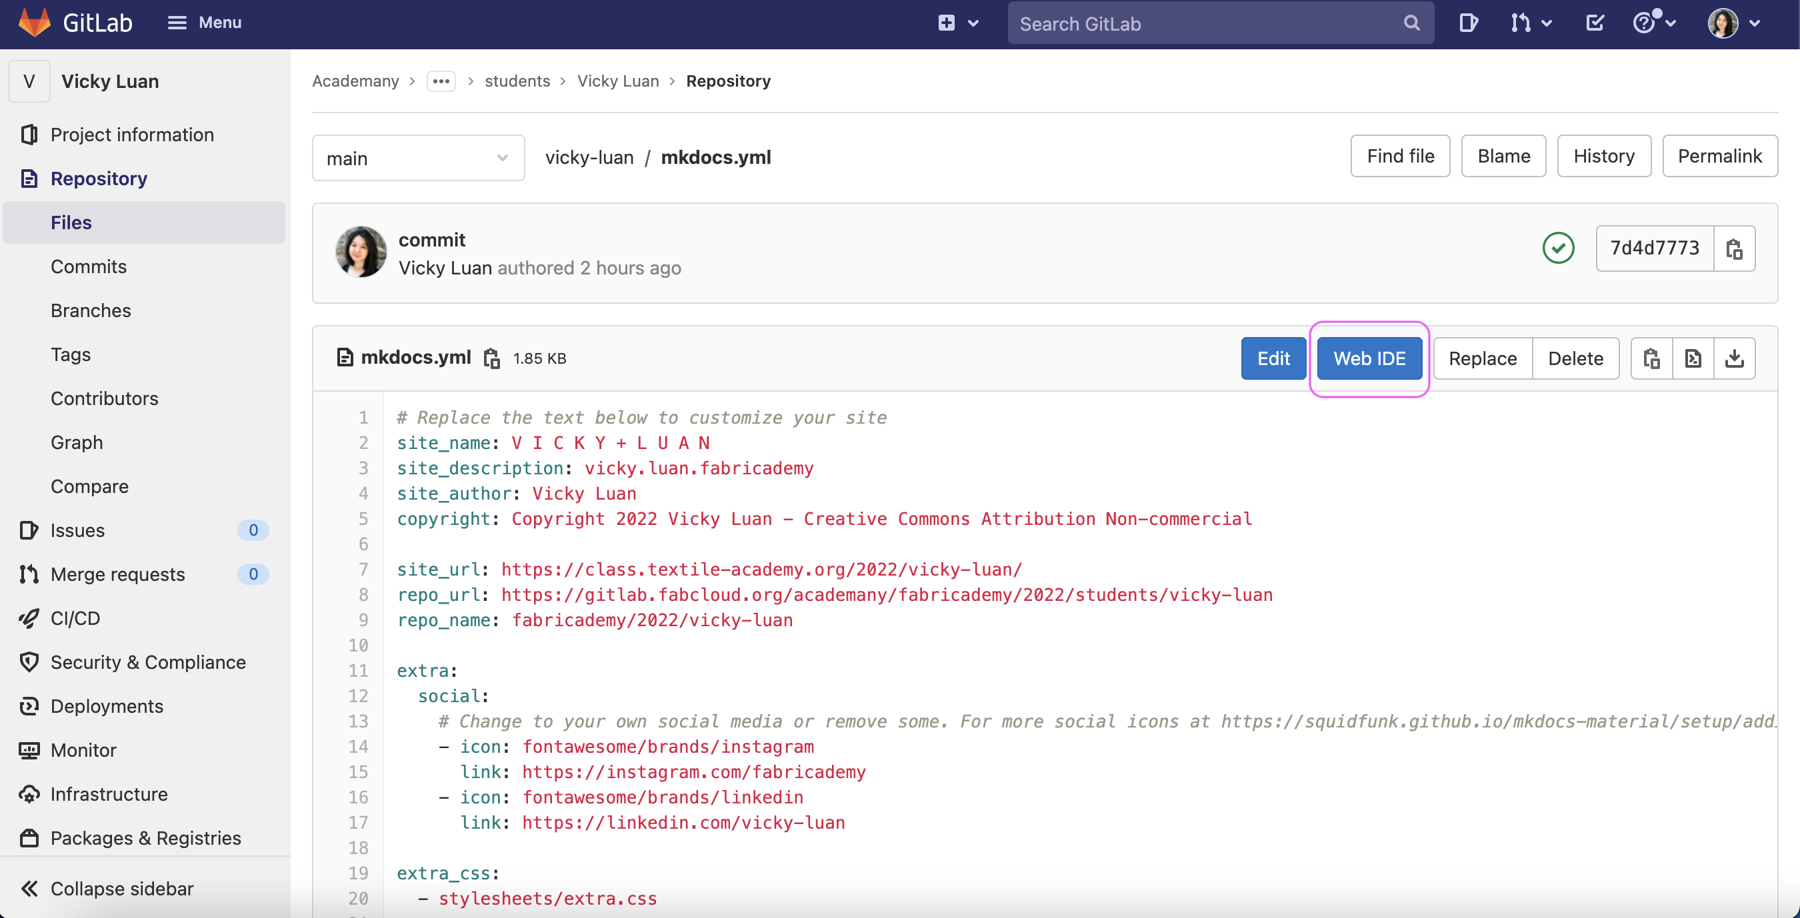Click the Issues sidebar icon
Viewport: 1800px width, 918px height.
[x=29, y=530]
